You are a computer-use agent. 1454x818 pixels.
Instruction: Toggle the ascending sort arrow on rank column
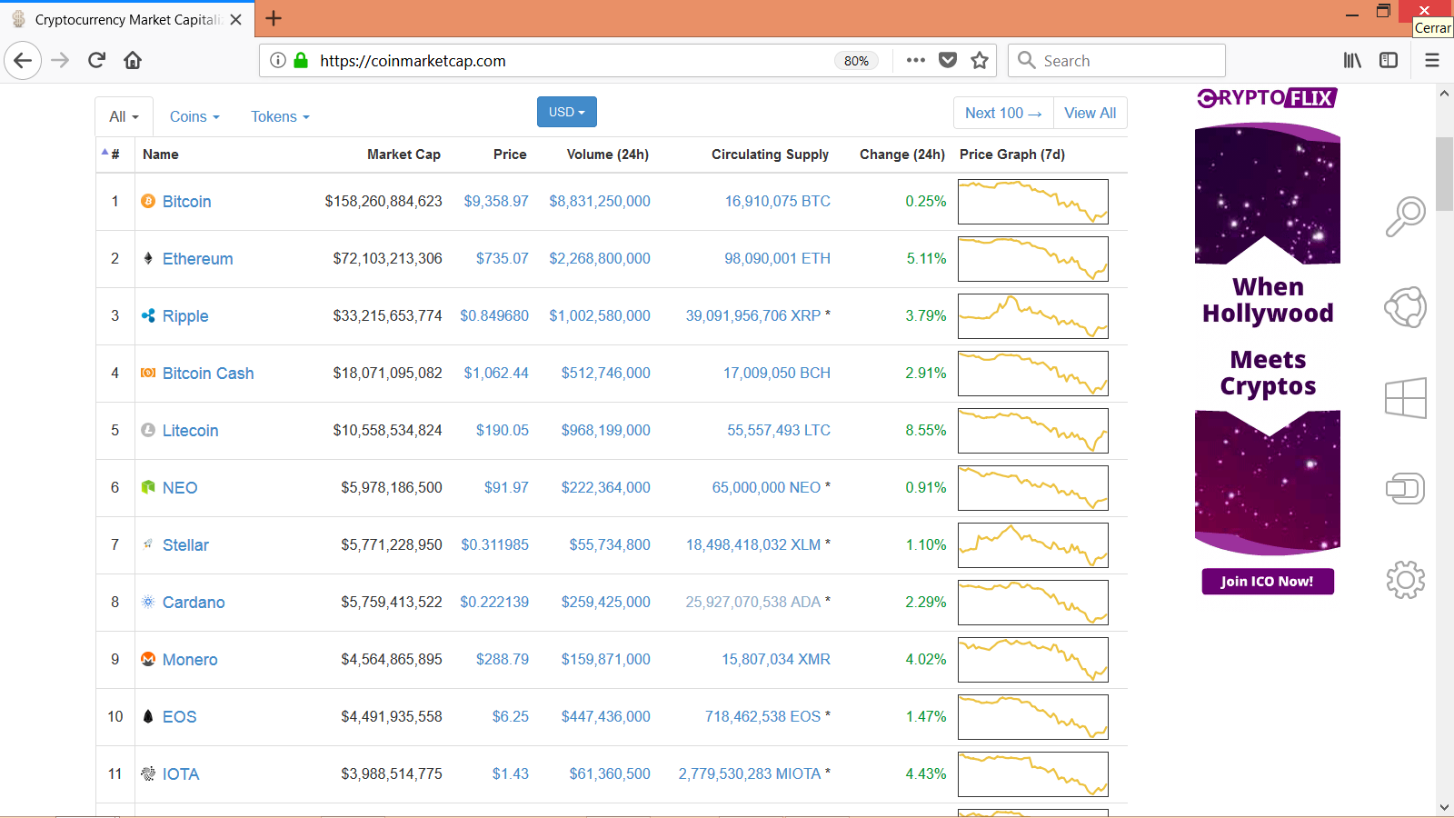pyautogui.click(x=105, y=152)
